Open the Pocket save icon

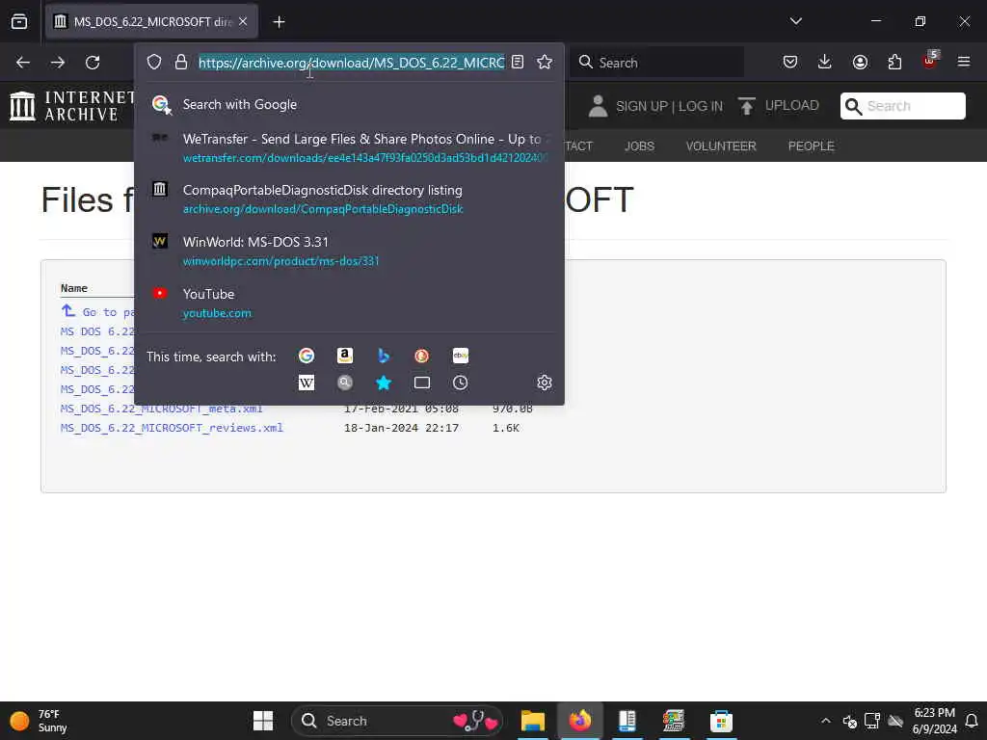tap(790, 62)
